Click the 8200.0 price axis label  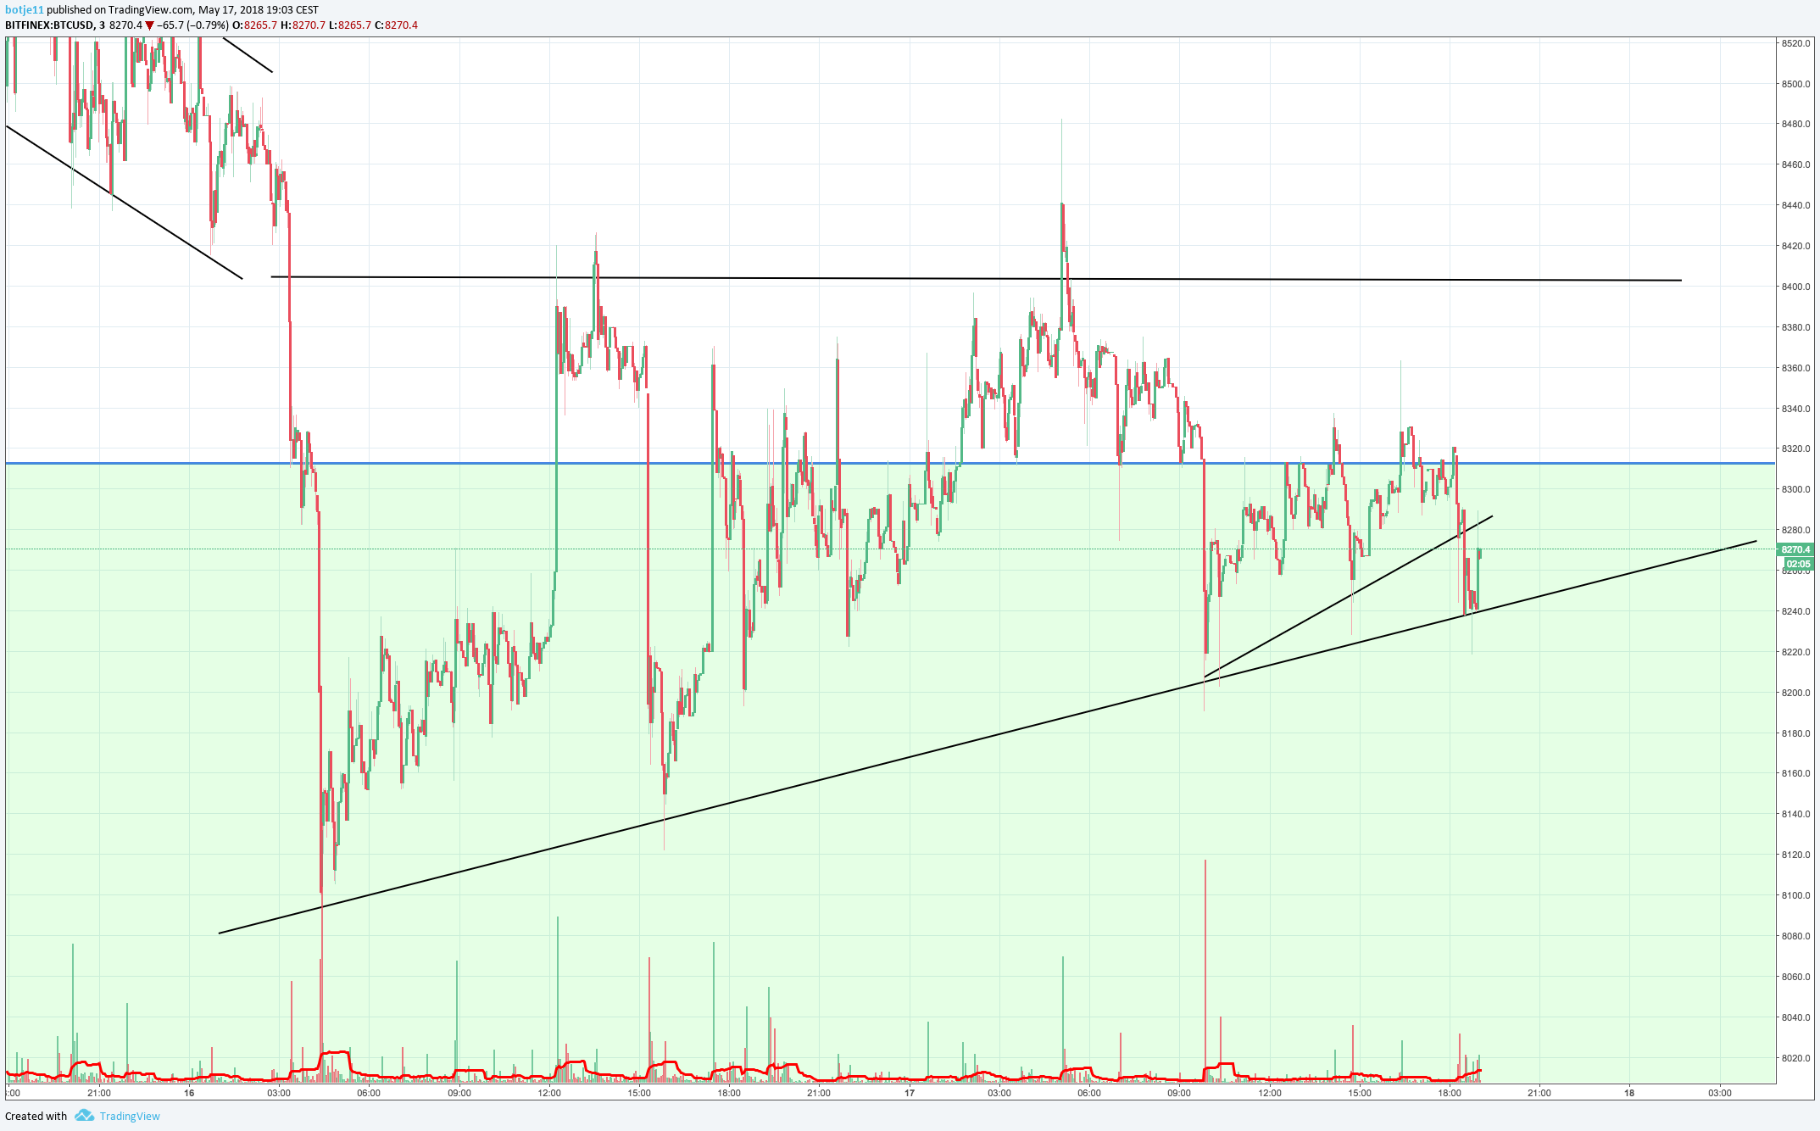pyautogui.click(x=1795, y=693)
